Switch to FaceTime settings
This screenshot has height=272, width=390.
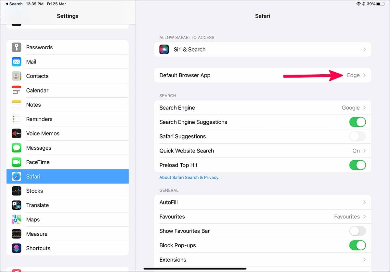[17, 162]
